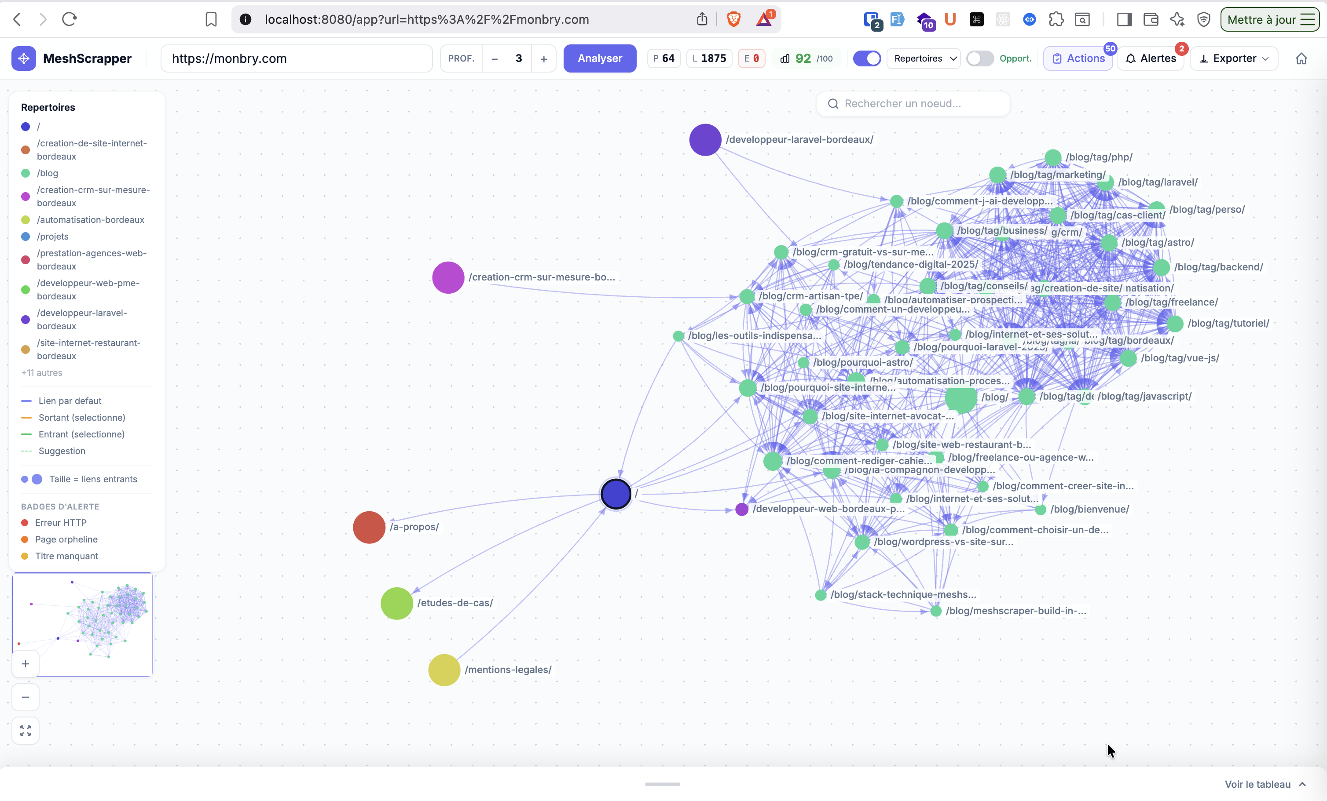Open the Exporter dropdown chevron
1327x801 pixels.
1265,58
